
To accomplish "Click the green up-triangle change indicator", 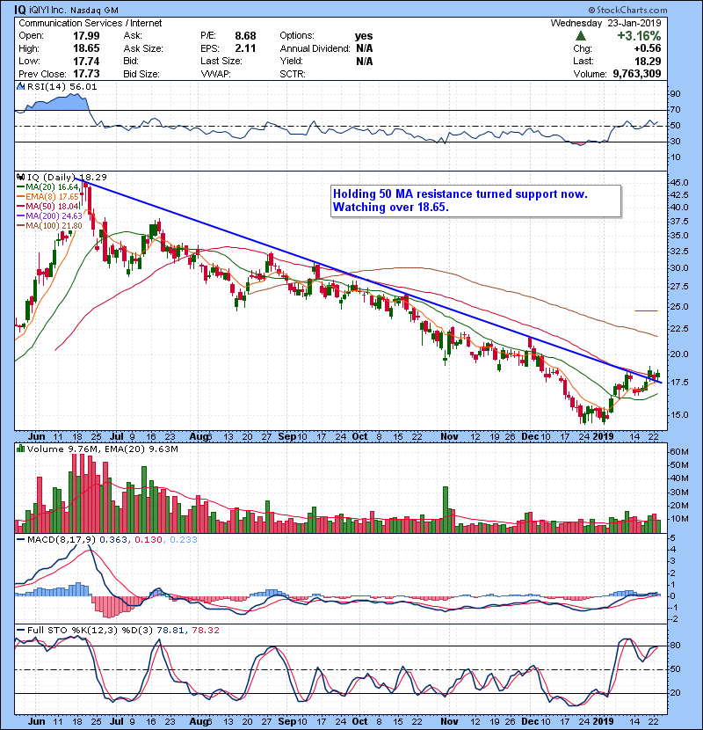I will click(x=580, y=36).
